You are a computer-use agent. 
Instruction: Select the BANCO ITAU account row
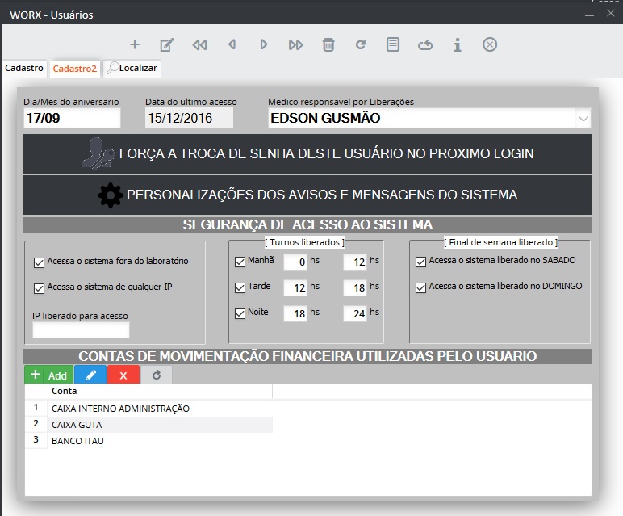[160, 441]
